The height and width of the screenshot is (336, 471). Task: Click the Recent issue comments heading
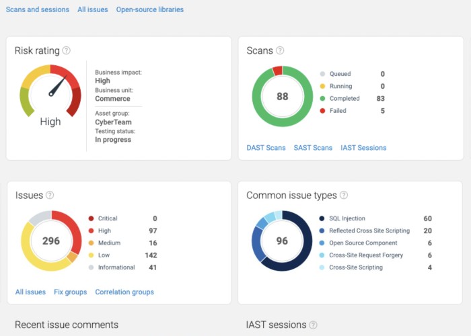point(67,325)
